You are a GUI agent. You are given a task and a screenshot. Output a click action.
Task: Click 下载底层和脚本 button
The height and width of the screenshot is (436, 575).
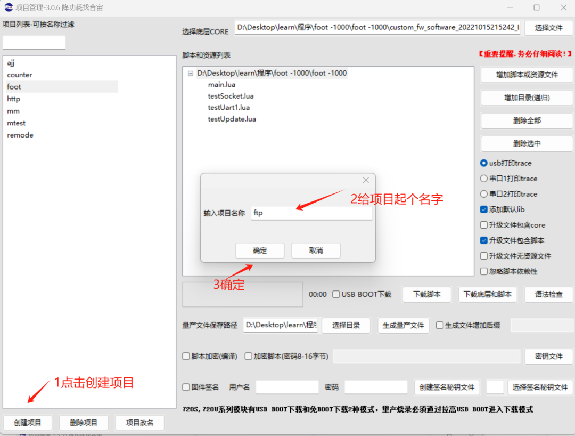(x=488, y=294)
